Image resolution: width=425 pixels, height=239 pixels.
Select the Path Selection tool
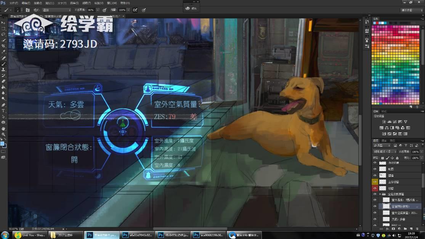point(3,117)
